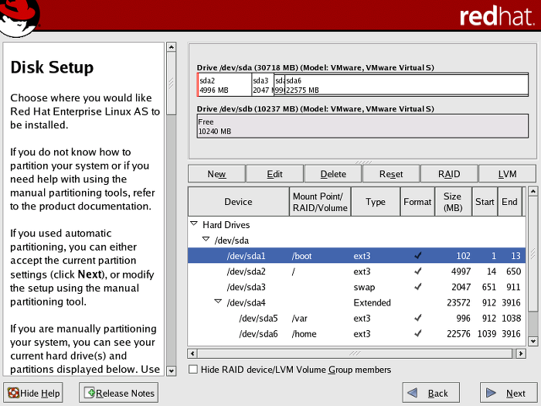Screen dimensions: 541x406
Task: Toggle Hide RAID device/LVM Volume Group members
Action: pos(193,370)
